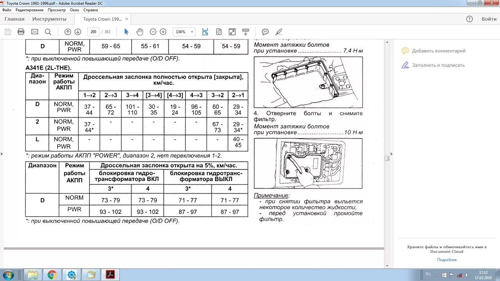
Task: Open the Find text magnifier icon
Action: (x=48, y=32)
